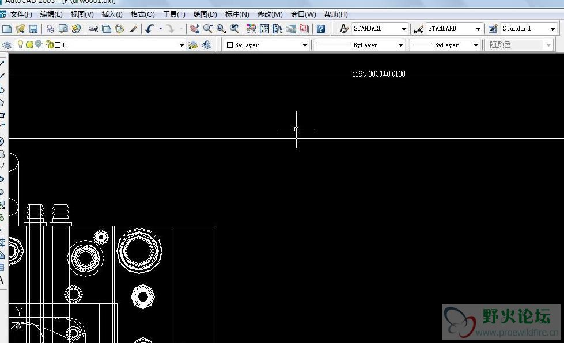
Task: Open the 文件(F) menu
Action: 21,14
